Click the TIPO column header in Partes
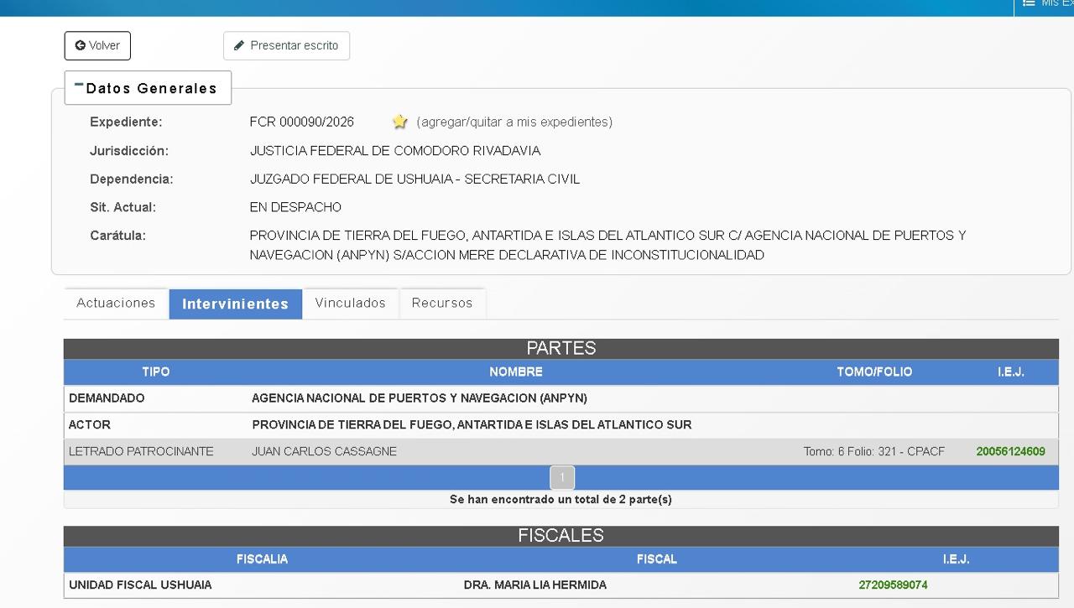 [156, 372]
